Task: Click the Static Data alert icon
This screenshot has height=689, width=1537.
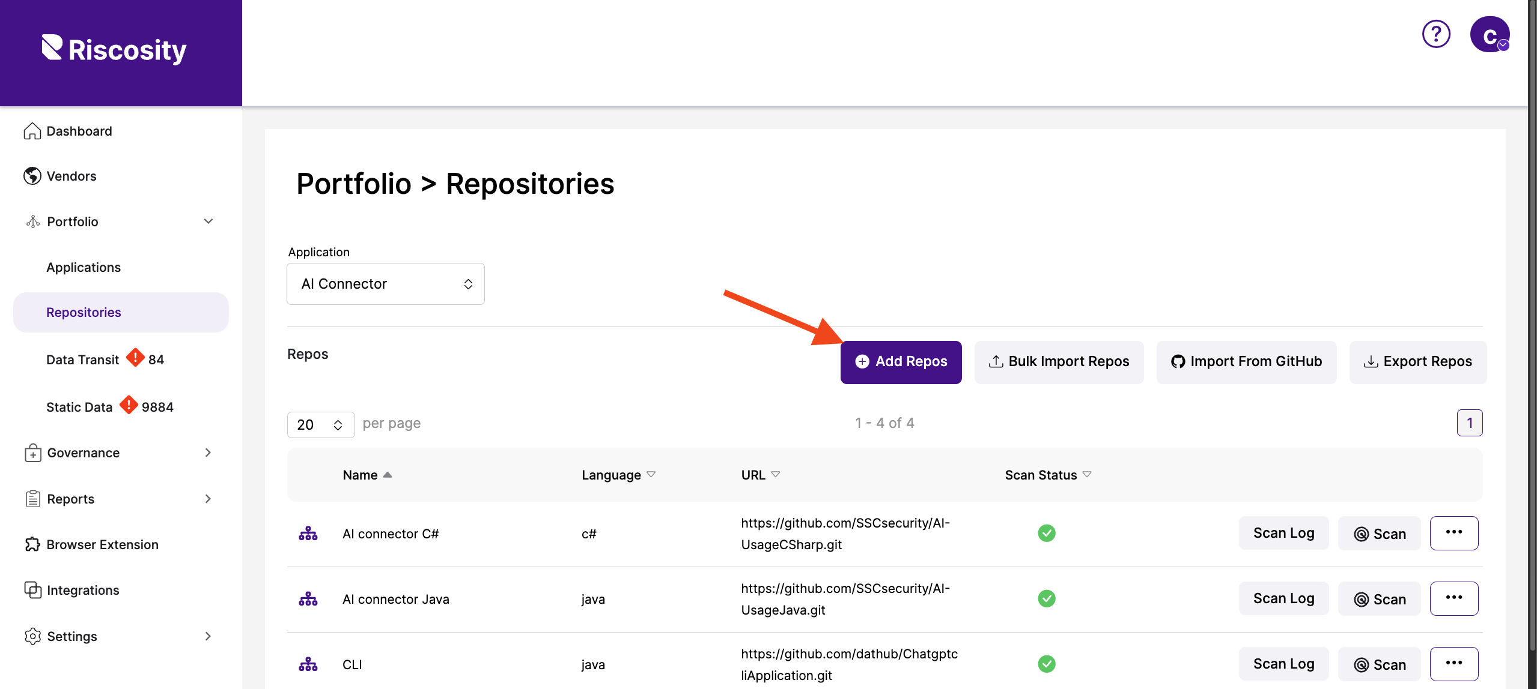Action: [x=129, y=405]
